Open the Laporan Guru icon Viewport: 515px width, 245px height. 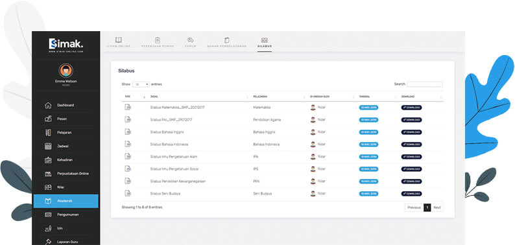pyautogui.click(x=48, y=242)
